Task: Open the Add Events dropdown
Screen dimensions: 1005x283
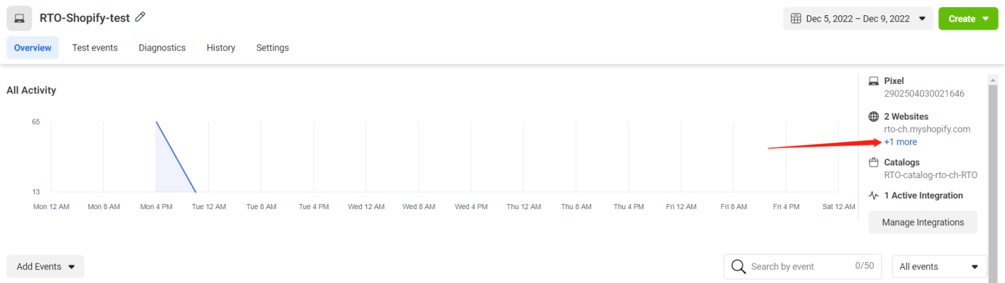Action: pyautogui.click(x=45, y=266)
